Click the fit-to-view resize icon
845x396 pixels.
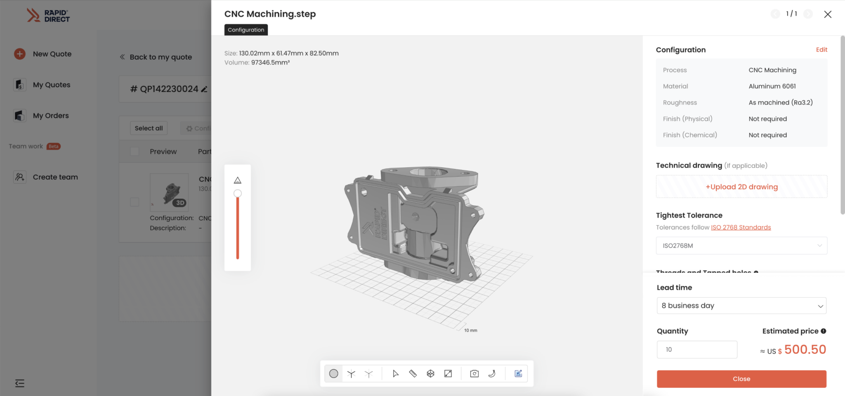pos(448,373)
